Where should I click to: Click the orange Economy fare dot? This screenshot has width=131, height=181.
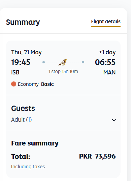coord(13,84)
